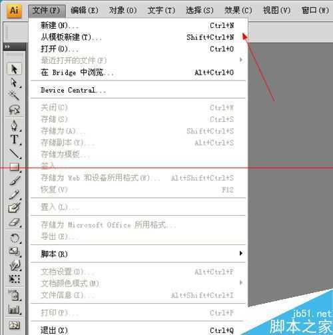Click the Ai application logo
333x335 pixels.
[15, 11]
